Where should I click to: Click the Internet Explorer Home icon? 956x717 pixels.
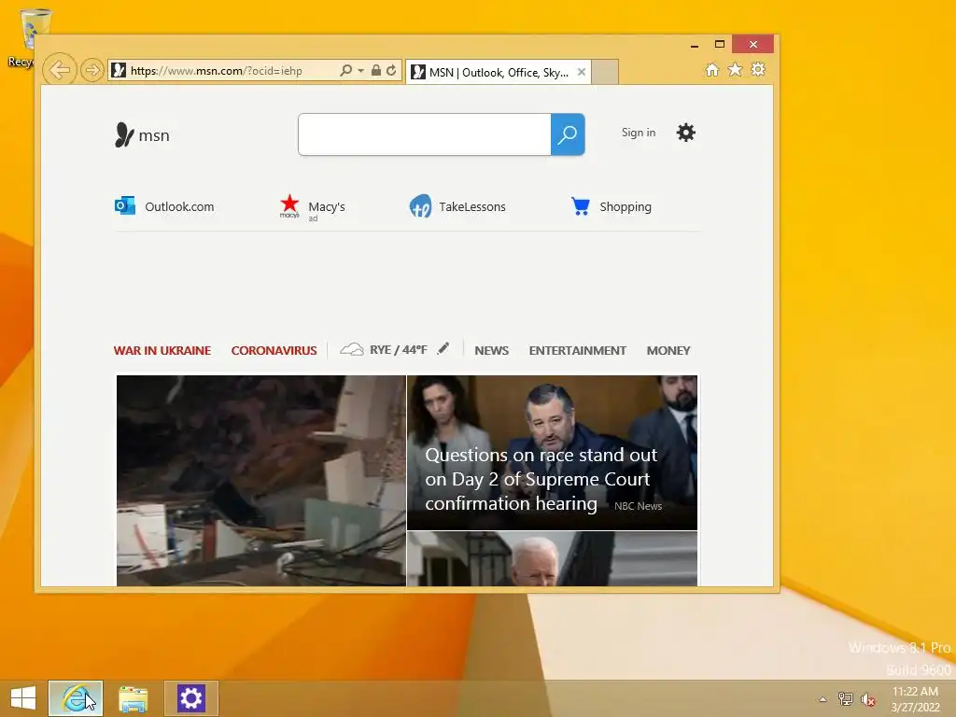(x=712, y=69)
